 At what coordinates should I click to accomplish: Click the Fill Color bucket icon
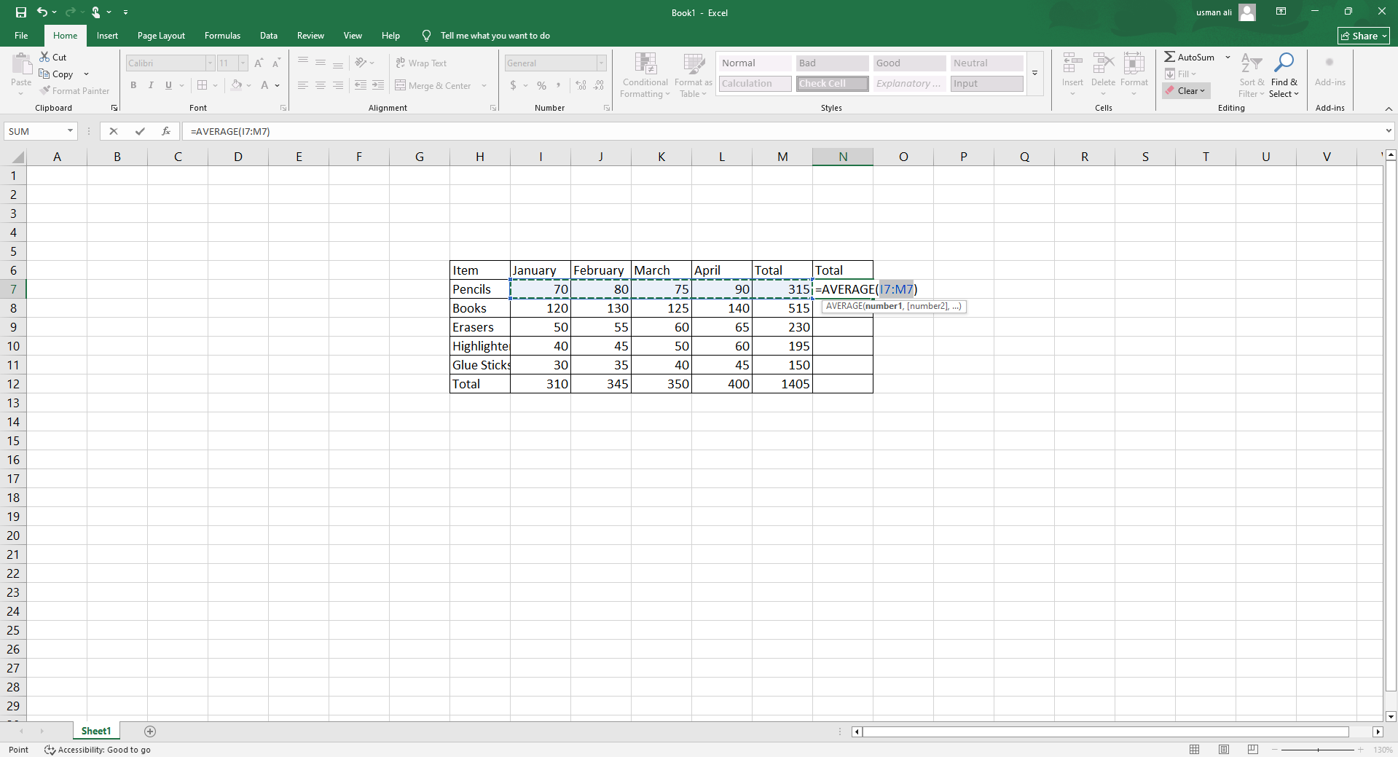point(237,85)
